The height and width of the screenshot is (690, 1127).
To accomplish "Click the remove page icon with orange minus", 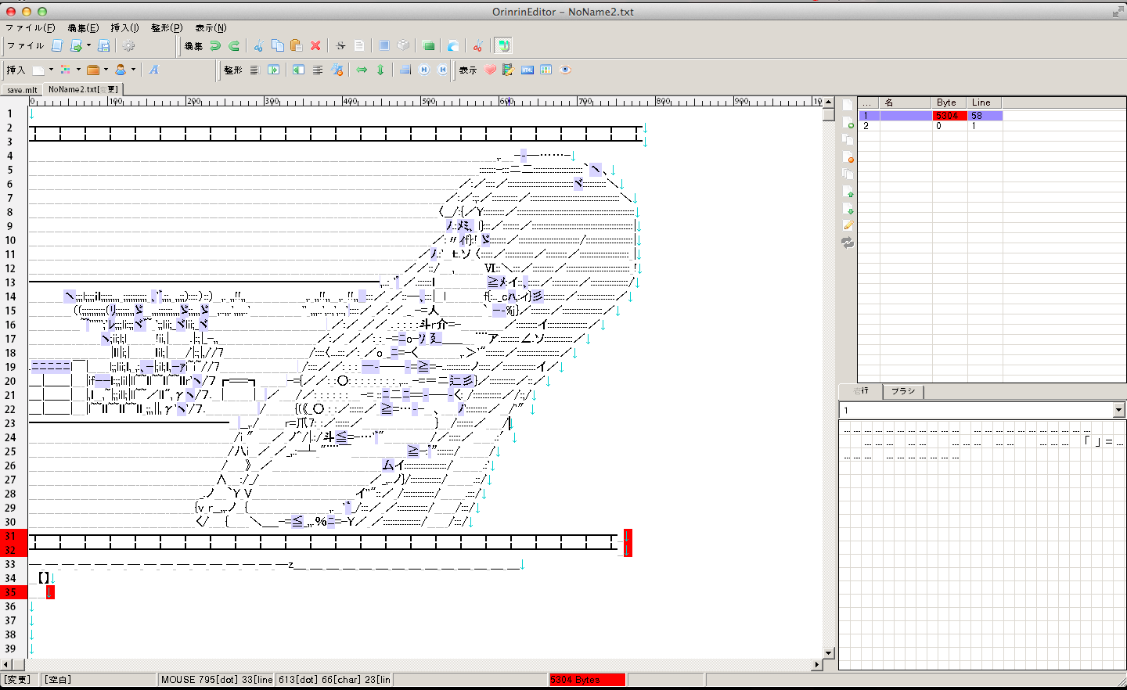I will (848, 157).
